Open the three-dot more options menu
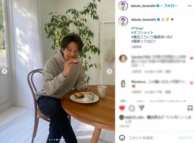Screen dimensions: 195x143 click(x=190, y=6)
